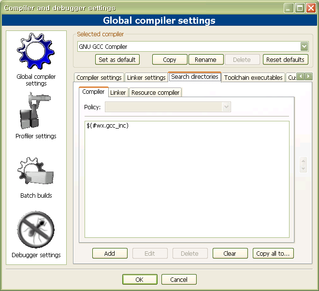Confirm settings with OK

coord(140,279)
